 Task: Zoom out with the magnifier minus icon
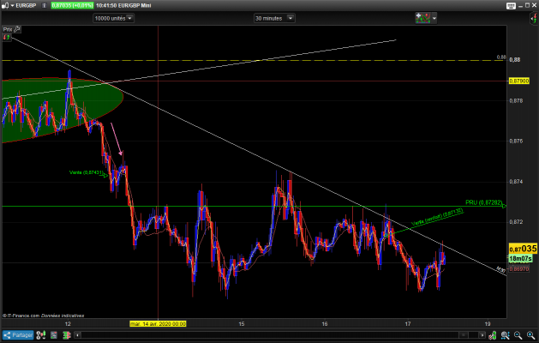tap(518, 334)
